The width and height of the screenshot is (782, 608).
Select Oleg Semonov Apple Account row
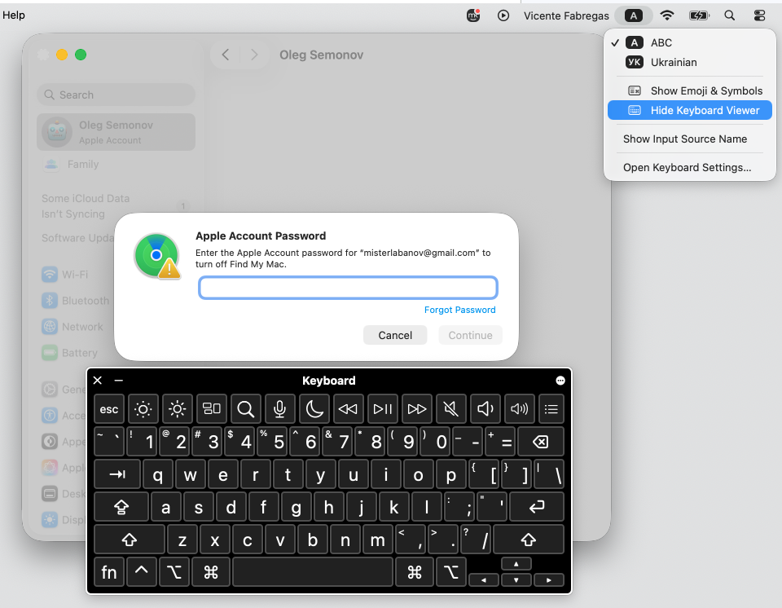(x=116, y=132)
